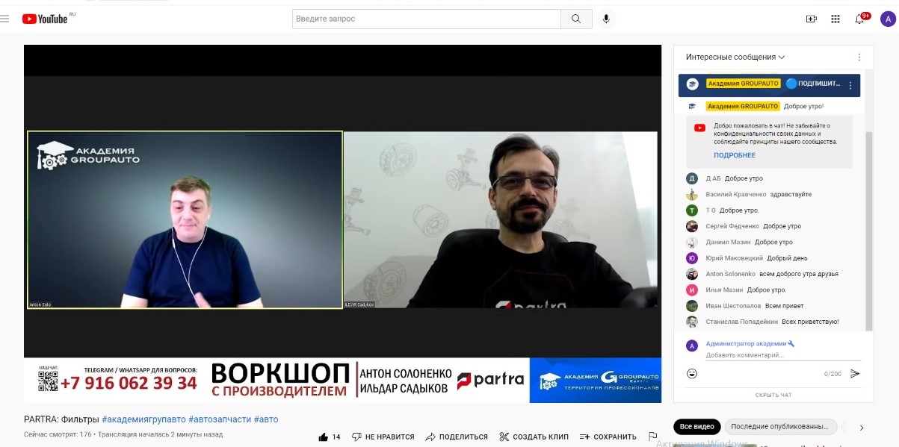The width and height of the screenshot is (899, 447).
Task: Open the YouTube apps grid icon
Action: pyautogui.click(x=835, y=19)
